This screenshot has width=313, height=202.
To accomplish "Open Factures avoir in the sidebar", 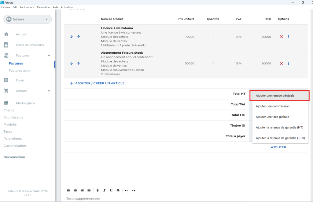I will pos(20,70).
